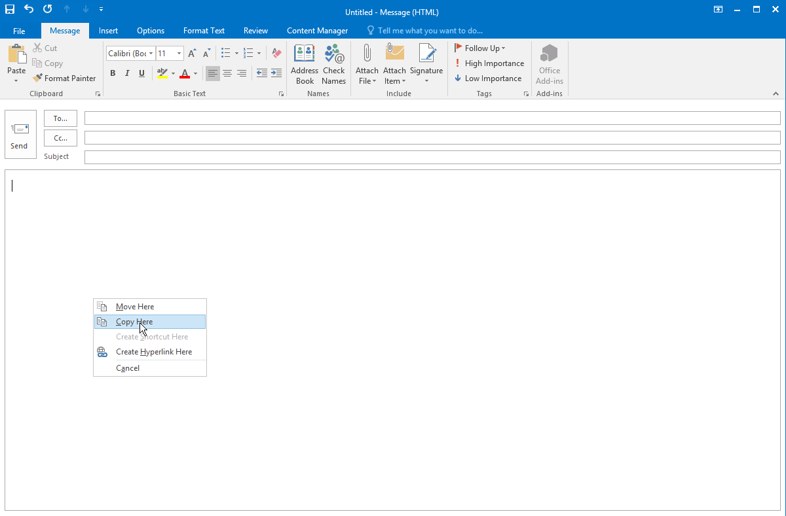Toggle underline formatting
The image size is (786, 516).
coord(141,73)
